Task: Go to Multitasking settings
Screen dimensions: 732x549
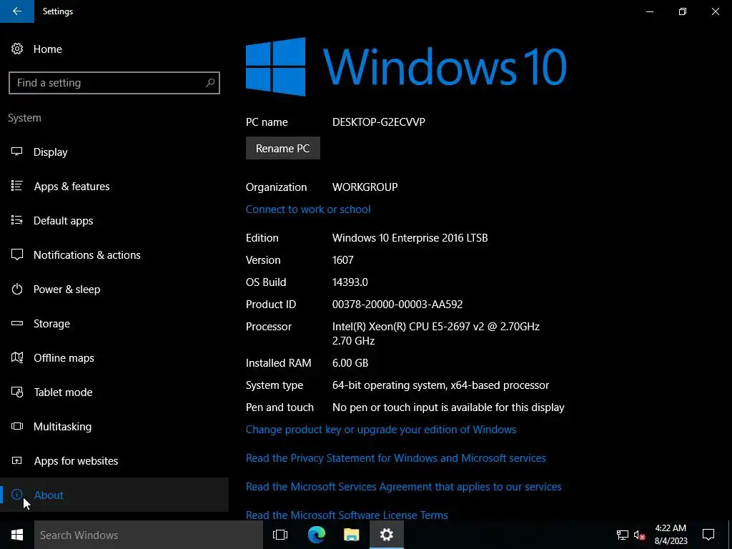Action: pyautogui.click(x=63, y=427)
